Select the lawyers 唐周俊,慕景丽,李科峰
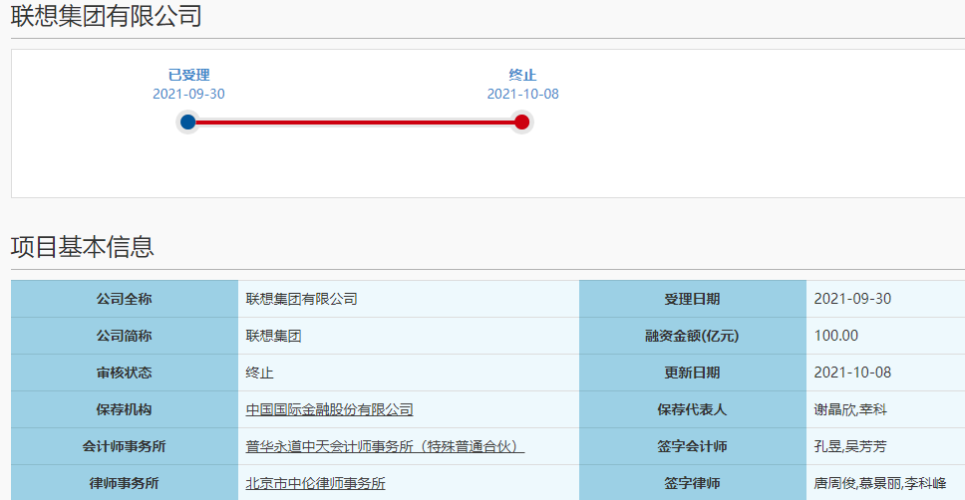The image size is (965, 500). tap(880, 483)
